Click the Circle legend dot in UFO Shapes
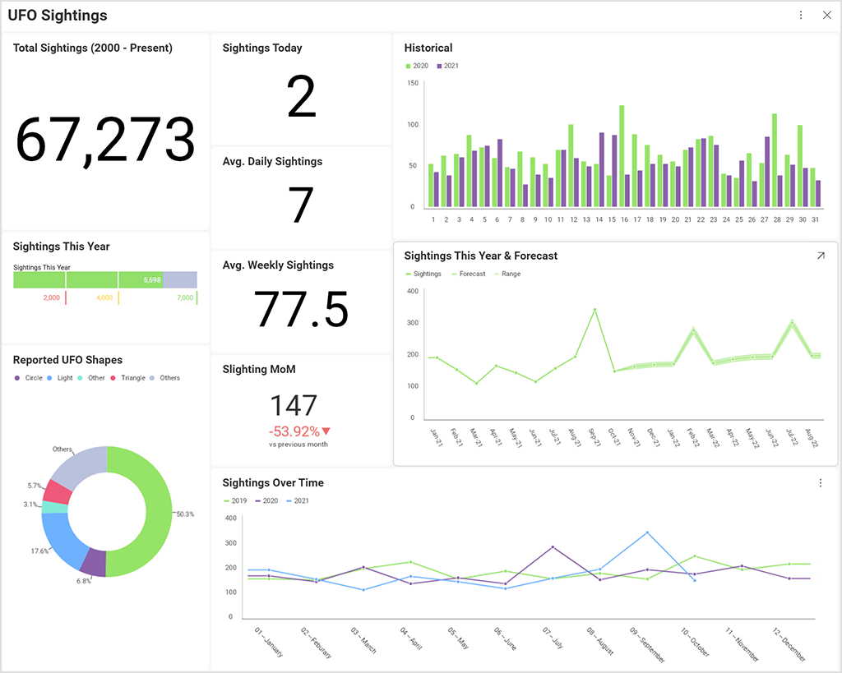842x673 pixels. [x=18, y=378]
